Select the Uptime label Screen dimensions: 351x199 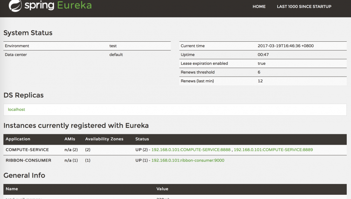187,55
